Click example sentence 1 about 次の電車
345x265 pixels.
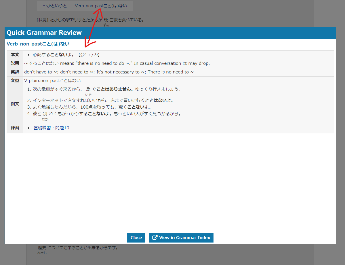tap(106, 89)
